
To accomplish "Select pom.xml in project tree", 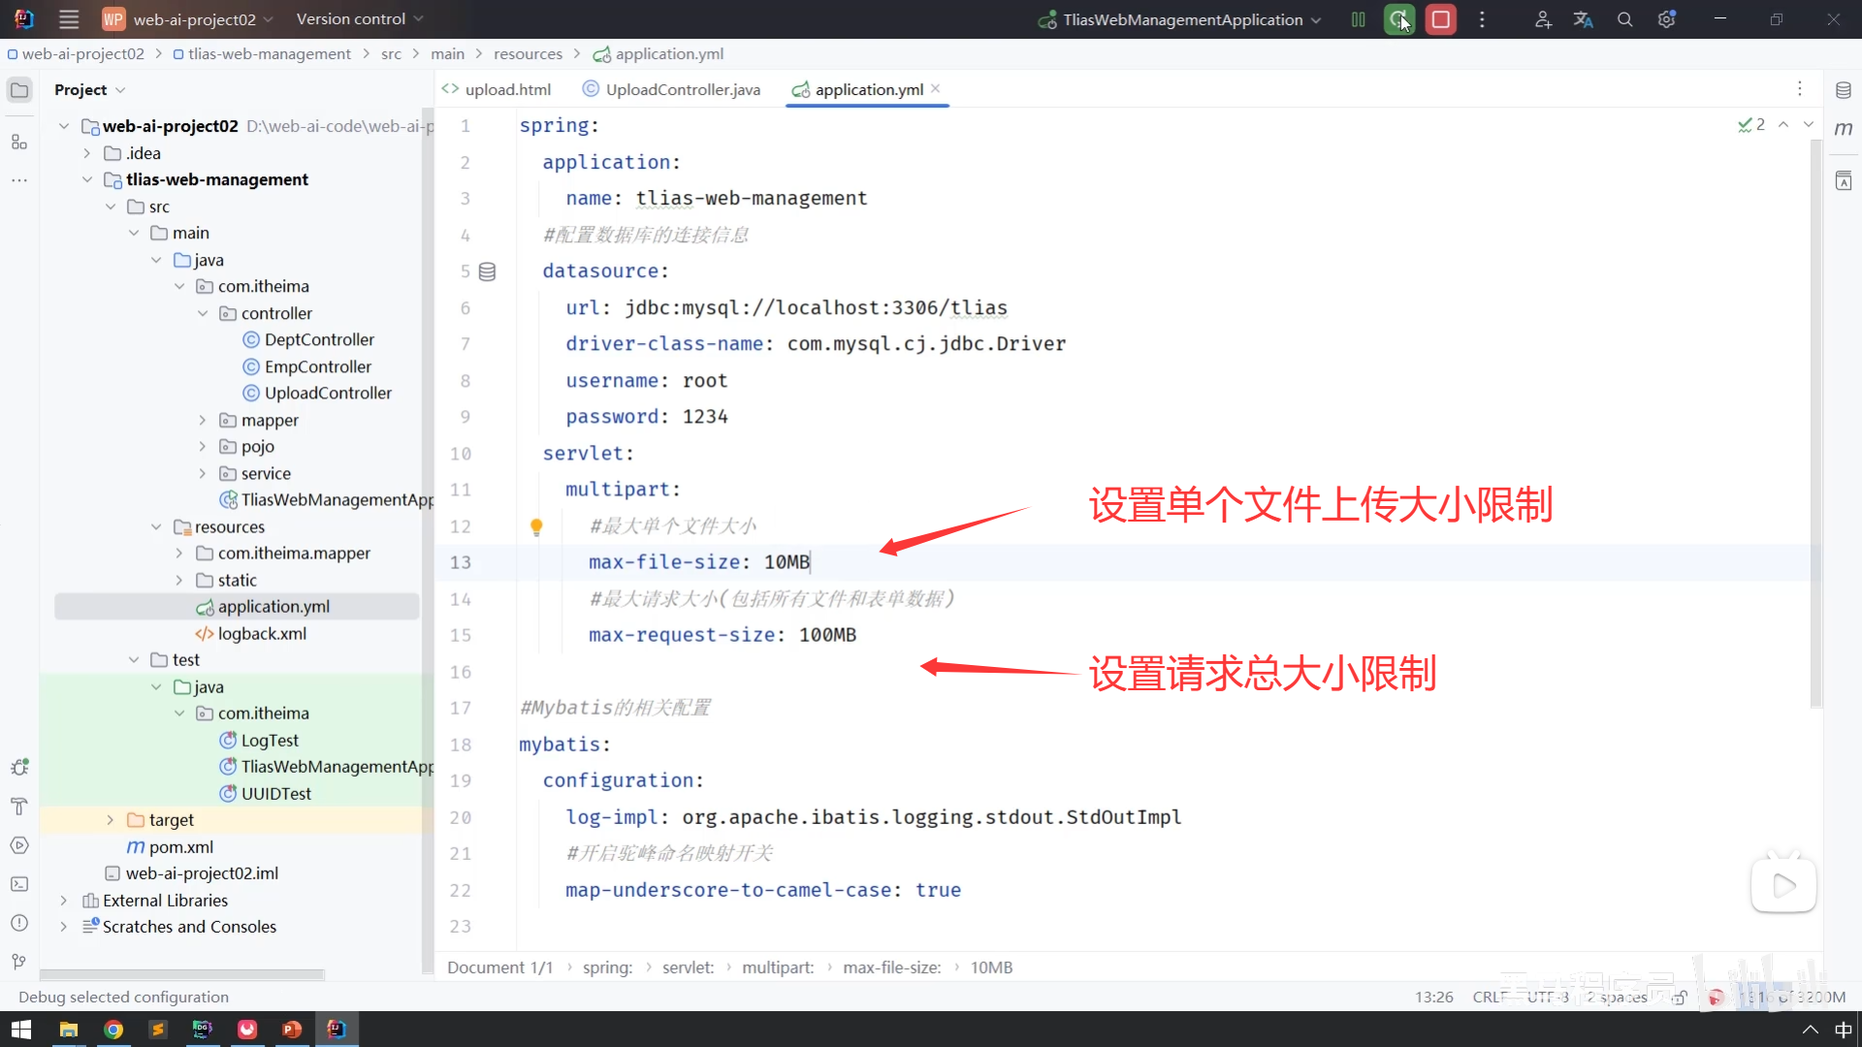I will (180, 847).
